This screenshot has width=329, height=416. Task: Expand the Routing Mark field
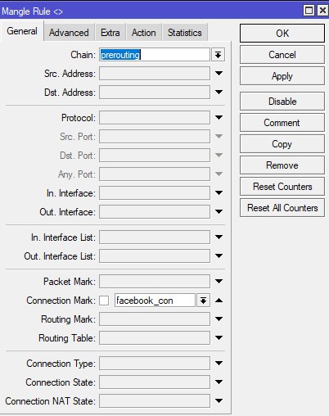point(219,319)
